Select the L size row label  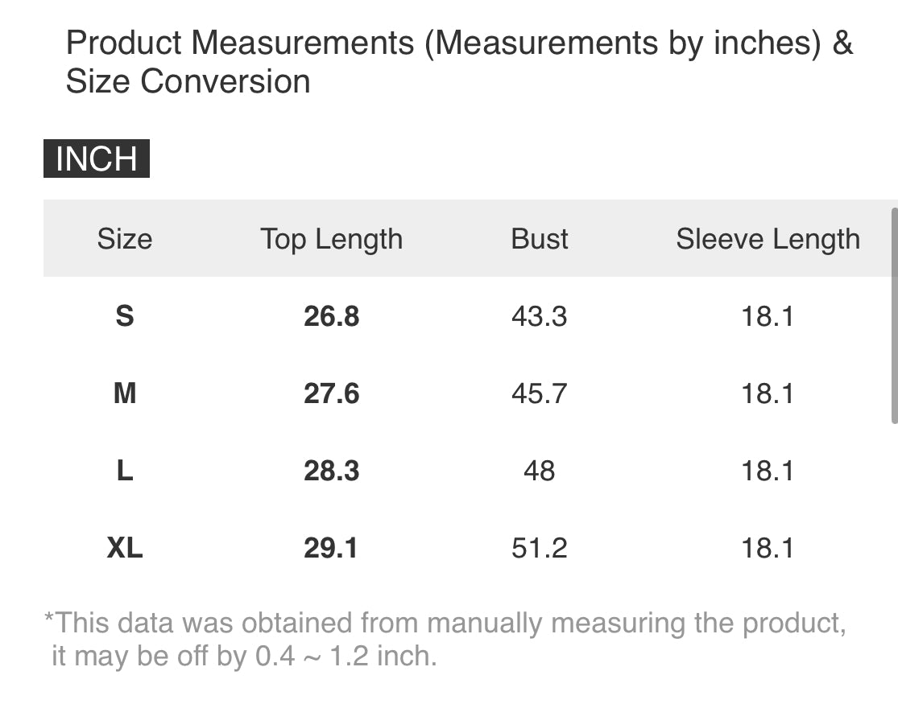pos(124,471)
